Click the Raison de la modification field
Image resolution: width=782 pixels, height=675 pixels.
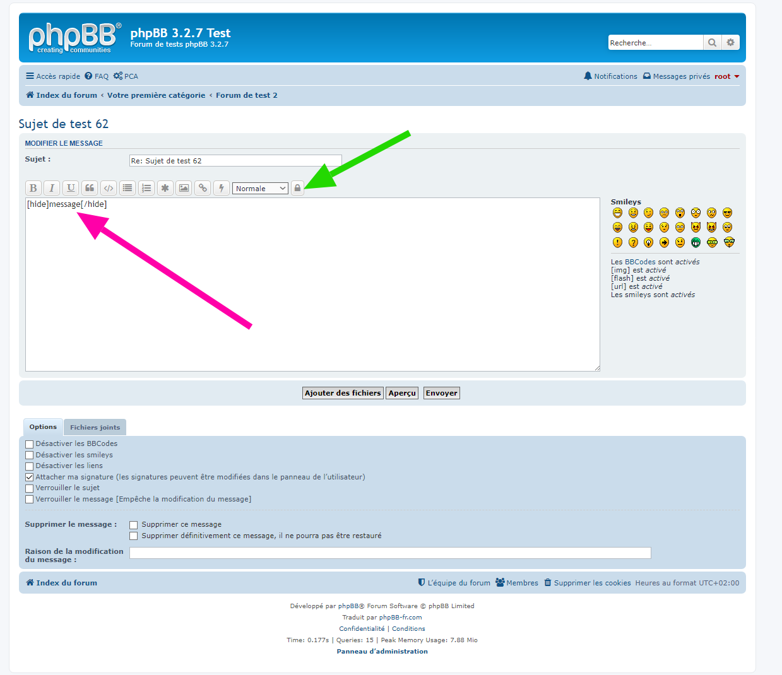coord(389,553)
